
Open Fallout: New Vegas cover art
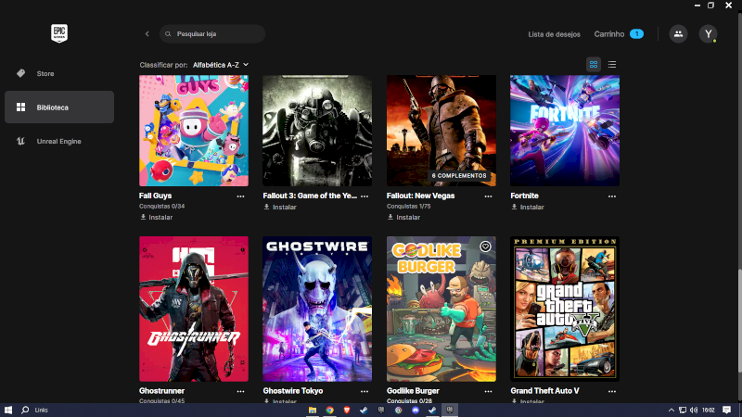tap(441, 131)
